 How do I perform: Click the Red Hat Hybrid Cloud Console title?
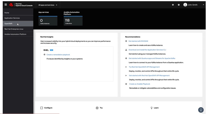click(24, 5)
